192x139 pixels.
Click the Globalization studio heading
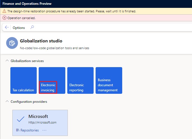(x=41, y=41)
